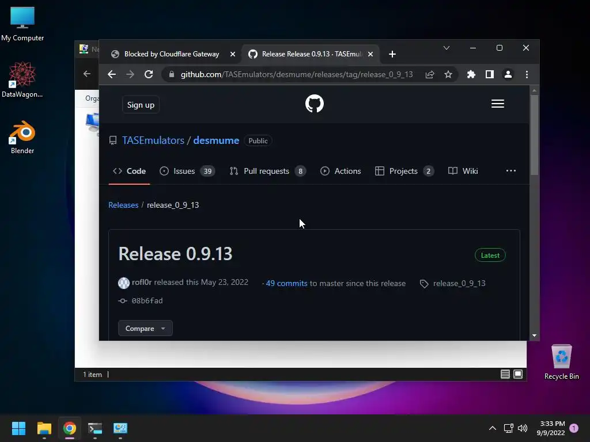
Task: Click the GitHub URL address bar
Action: [297, 74]
